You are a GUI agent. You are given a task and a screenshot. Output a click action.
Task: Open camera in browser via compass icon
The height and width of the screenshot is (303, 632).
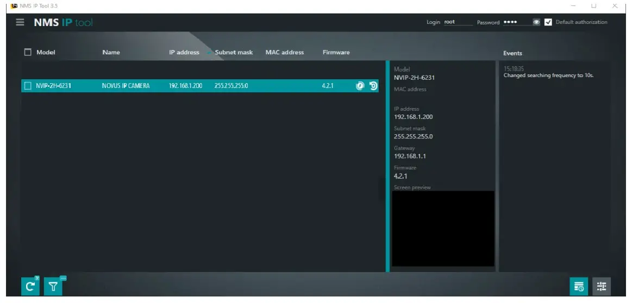(360, 85)
